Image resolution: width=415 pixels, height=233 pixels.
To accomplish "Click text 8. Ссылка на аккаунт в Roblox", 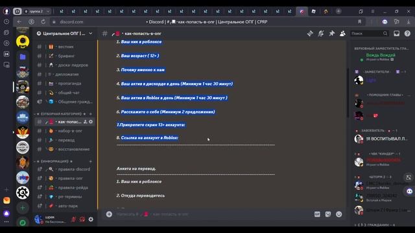I will pyautogui.click(x=147, y=138).
